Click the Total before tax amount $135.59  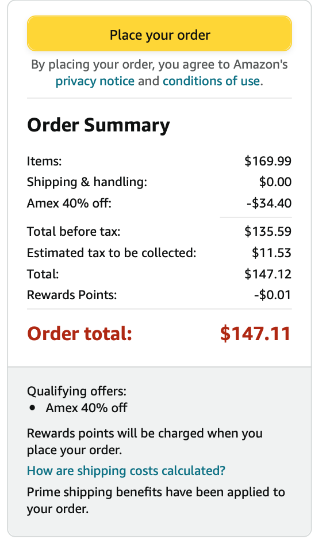268,232
